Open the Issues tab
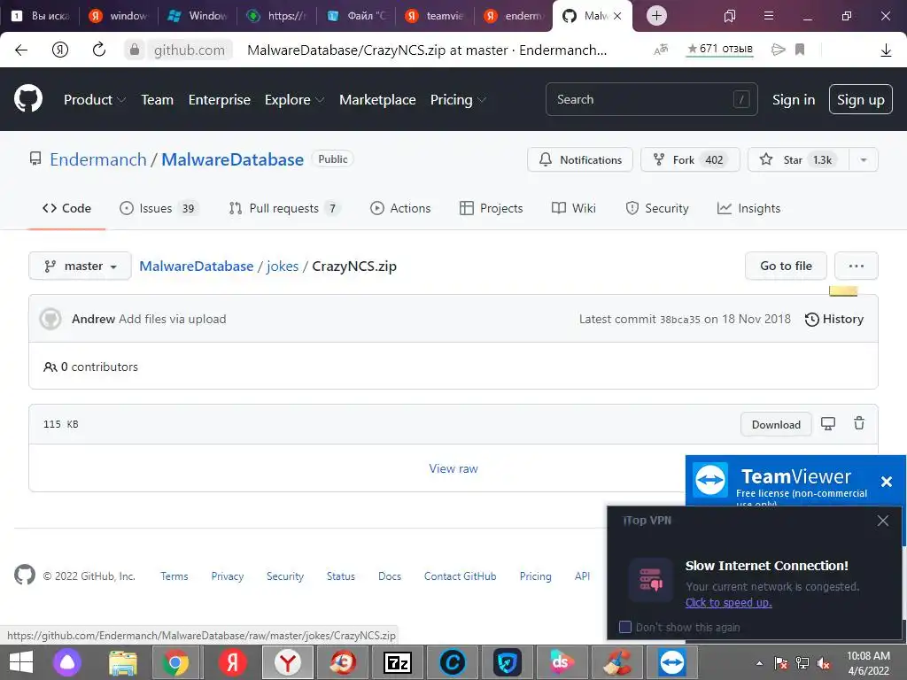This screenshot has height=680, width=907. pos(159,208)
